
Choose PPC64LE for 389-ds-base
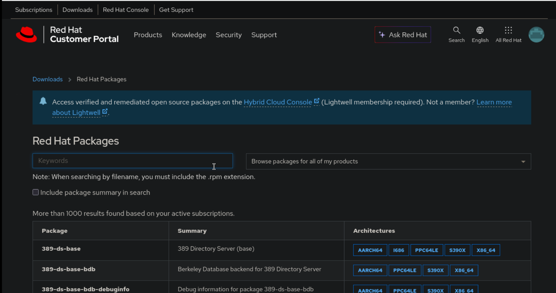click(x=426, y=250)
